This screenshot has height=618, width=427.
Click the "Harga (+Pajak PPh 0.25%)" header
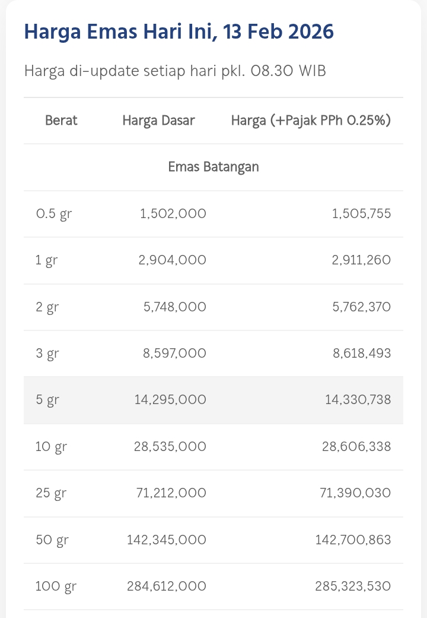click(x=311, y=121)
